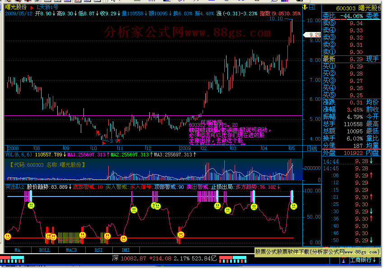Click the 10.10 high price marker
Image resolution: width=384 pixels, height=269 pixels.
276,18
